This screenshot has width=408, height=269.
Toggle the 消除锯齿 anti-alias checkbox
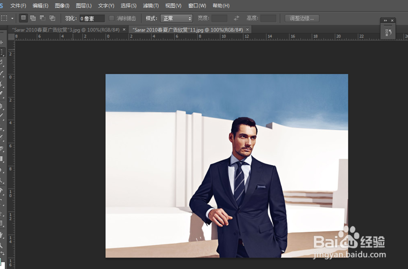pyautogui.click(x=112, y=18)
